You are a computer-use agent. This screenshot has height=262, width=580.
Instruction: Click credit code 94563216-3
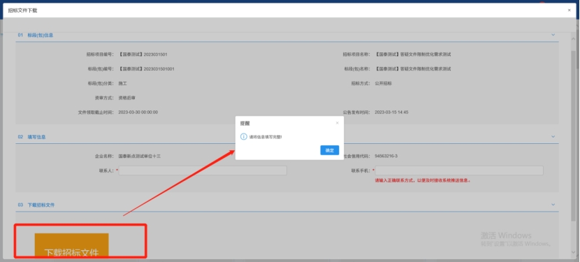point(386,157)
